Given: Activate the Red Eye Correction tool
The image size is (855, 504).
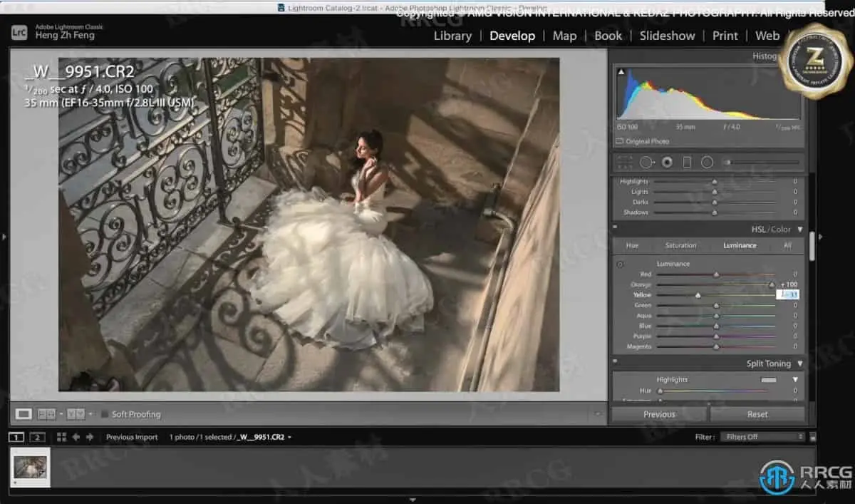Looking at the screenshot, I should pyautogui.click(x=667, y=163).
